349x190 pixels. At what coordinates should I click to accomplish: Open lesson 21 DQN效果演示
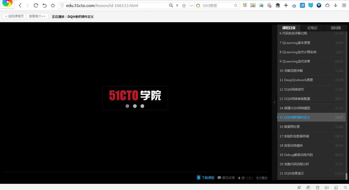point(311,173)
